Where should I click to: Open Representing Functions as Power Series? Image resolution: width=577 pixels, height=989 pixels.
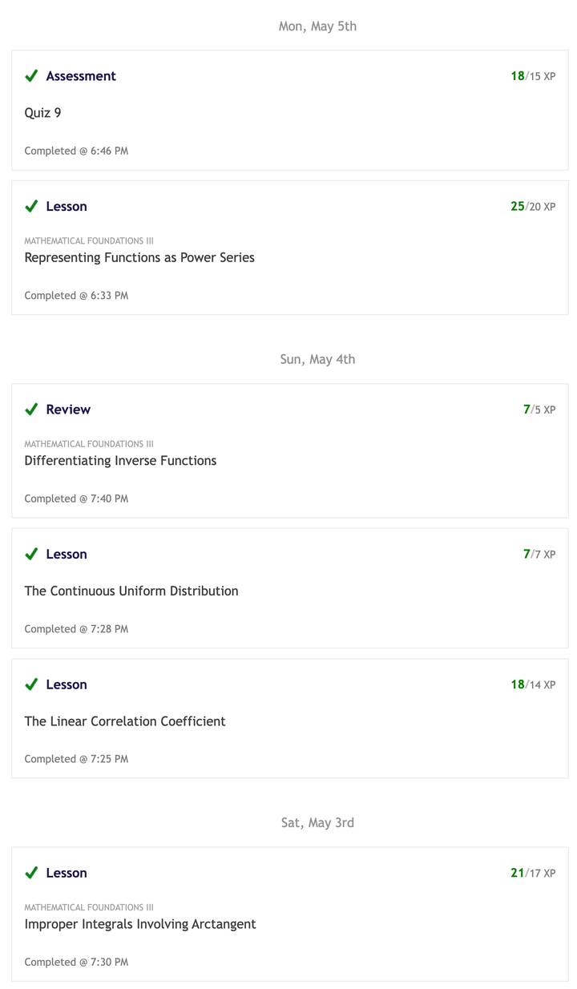pos(139,258)
